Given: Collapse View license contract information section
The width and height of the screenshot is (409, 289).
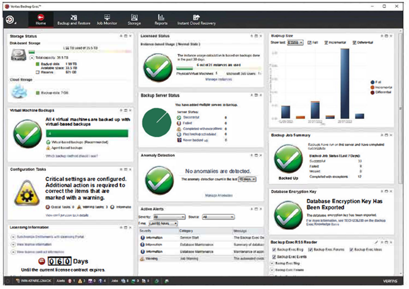Looking at the screenshot, I should click(x=13, y=252).
